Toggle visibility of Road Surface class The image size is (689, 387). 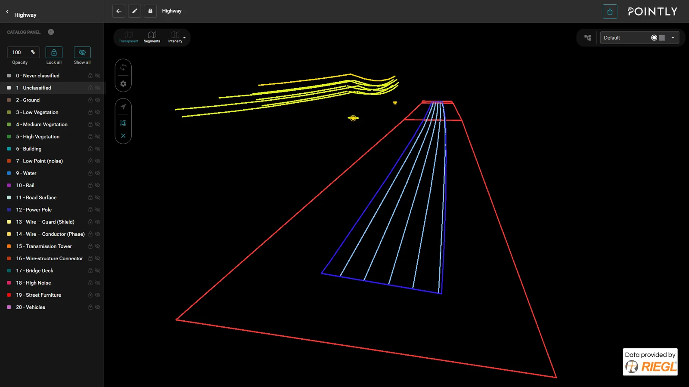pyautogui.click(x=98, y=198)
